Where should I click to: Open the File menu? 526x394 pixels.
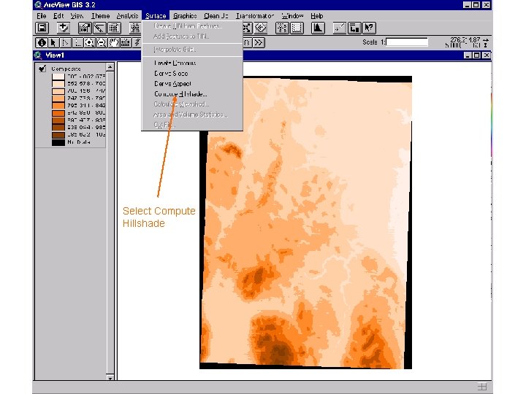pyautogui.click(x=42, y=16)
